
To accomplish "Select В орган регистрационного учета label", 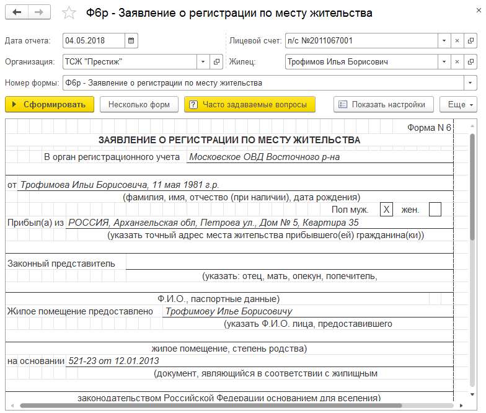I will click(x=112, y=157).
